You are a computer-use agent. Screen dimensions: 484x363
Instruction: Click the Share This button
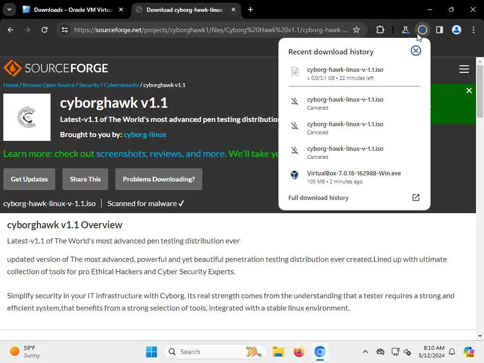[85, 179]
